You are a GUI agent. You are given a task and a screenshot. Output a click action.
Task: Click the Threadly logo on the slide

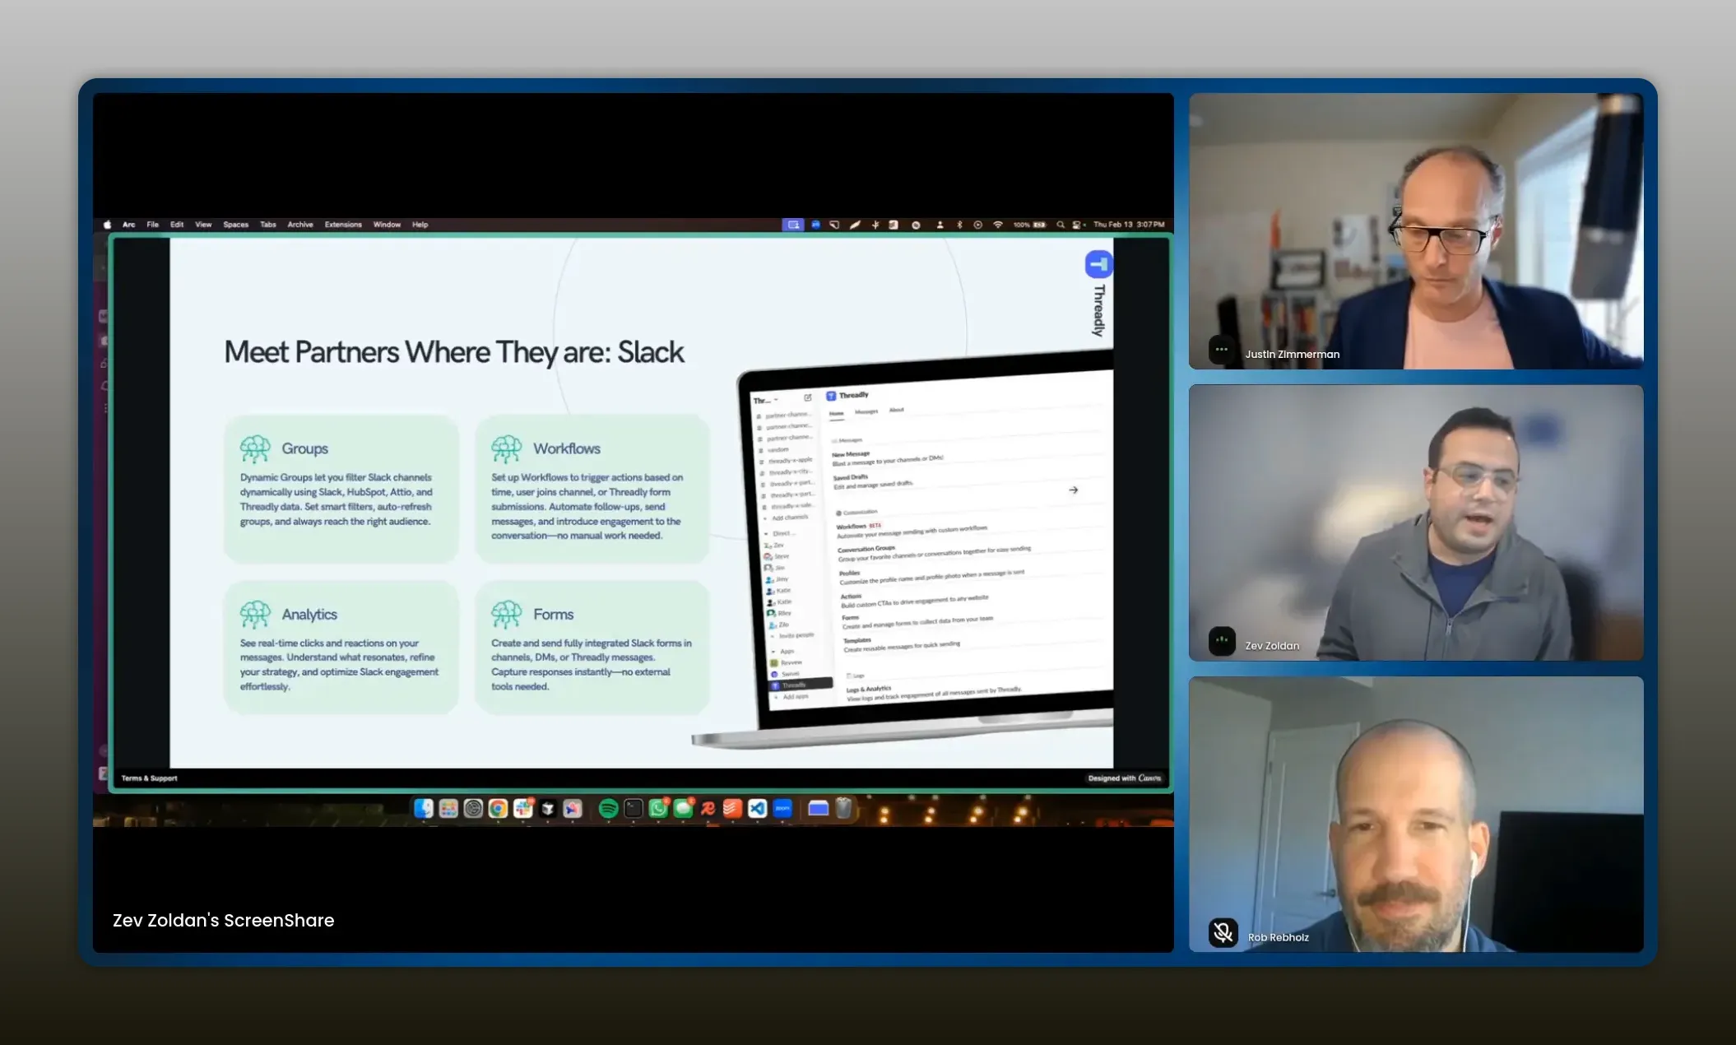coord(1098,265)
